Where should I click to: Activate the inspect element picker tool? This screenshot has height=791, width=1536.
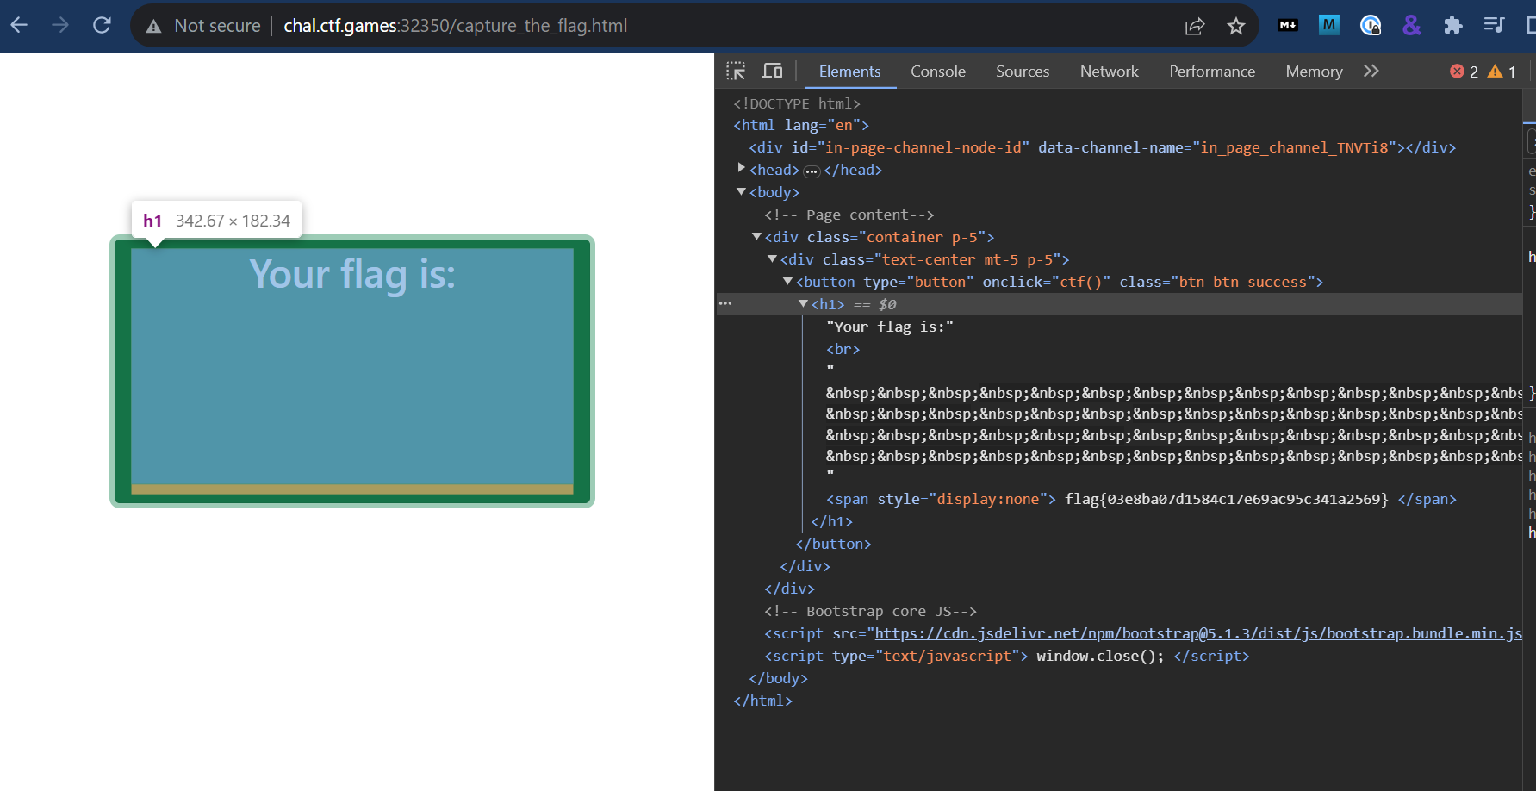coord(736,72)
